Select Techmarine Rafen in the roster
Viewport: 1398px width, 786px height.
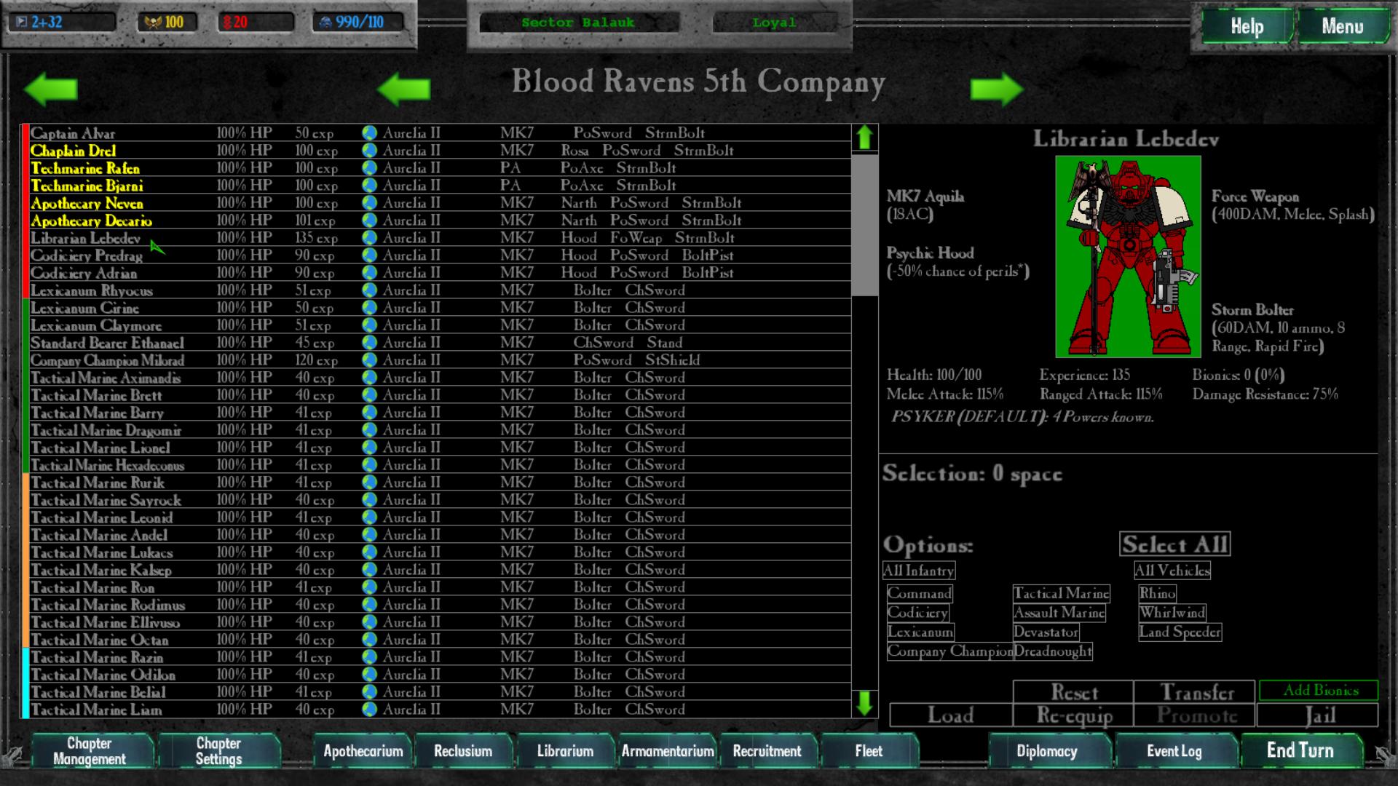[x=440, y=168]
